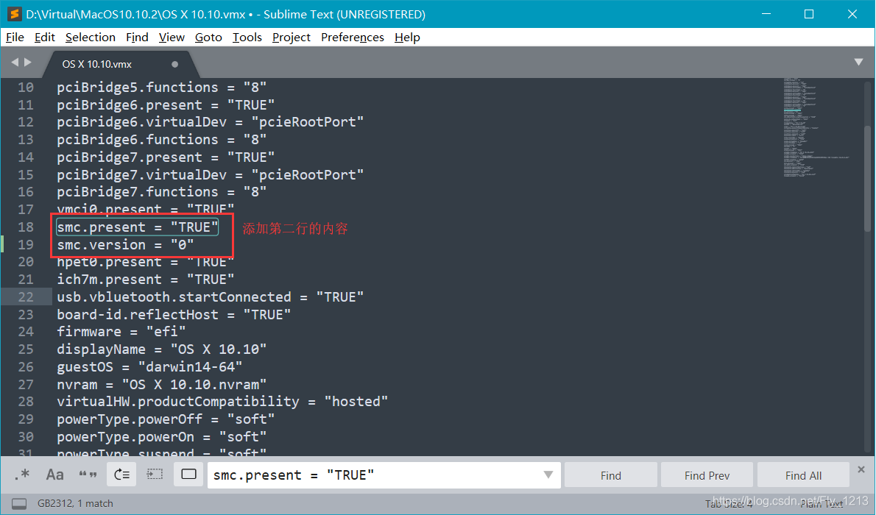Open find history dropdown arrow
876x515 pixels.
[548, 475]
